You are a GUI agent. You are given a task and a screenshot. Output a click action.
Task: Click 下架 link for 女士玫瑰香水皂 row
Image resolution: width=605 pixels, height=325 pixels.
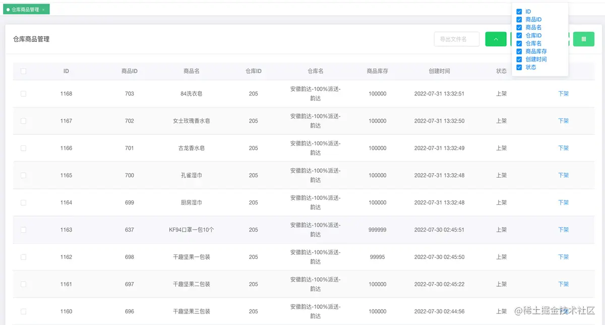point(563,121)
